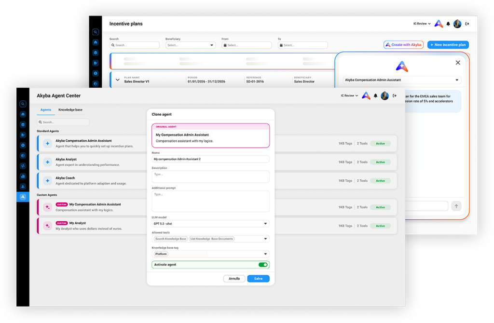Click the Annulla button
This screenshot has height=323, width=494.
click(234, 279)
